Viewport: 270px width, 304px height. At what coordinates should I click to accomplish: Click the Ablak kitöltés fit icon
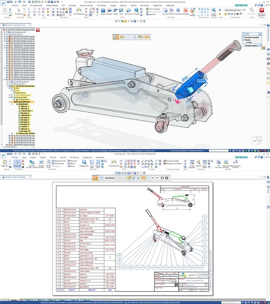click(204, 163)
